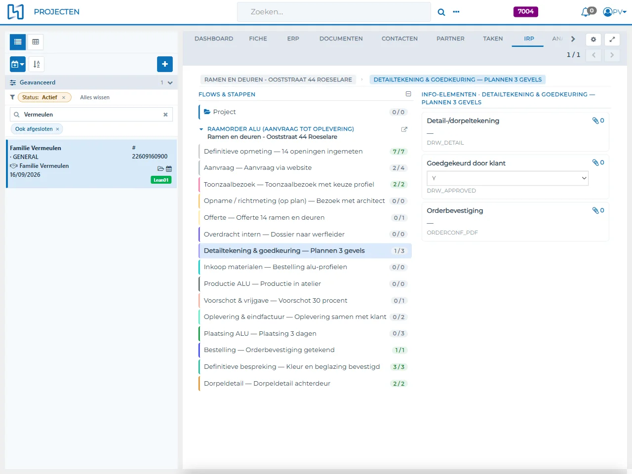The image size is (632, 474).
Task: Open the notifications bell
Action: tap(586, 12)
